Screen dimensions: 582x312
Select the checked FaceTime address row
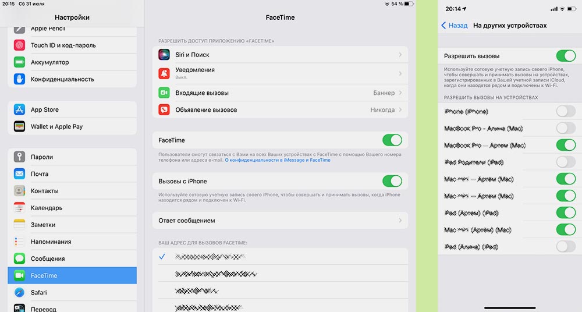click(x=281, y=256)
